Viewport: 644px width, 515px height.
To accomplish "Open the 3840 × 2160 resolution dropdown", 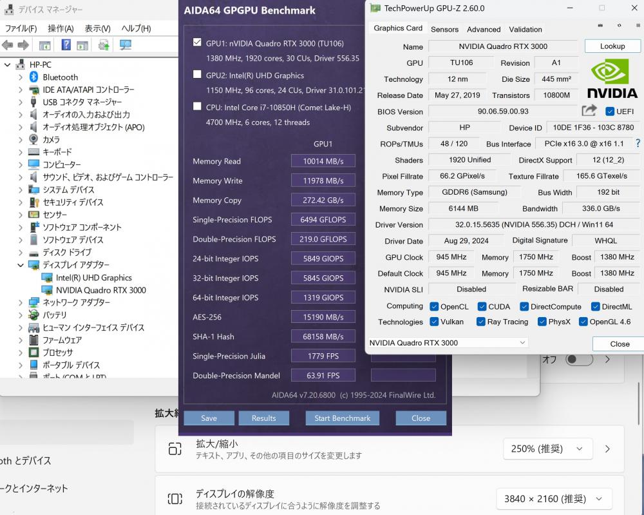I will pyautogui.click(x=554, y=499).
